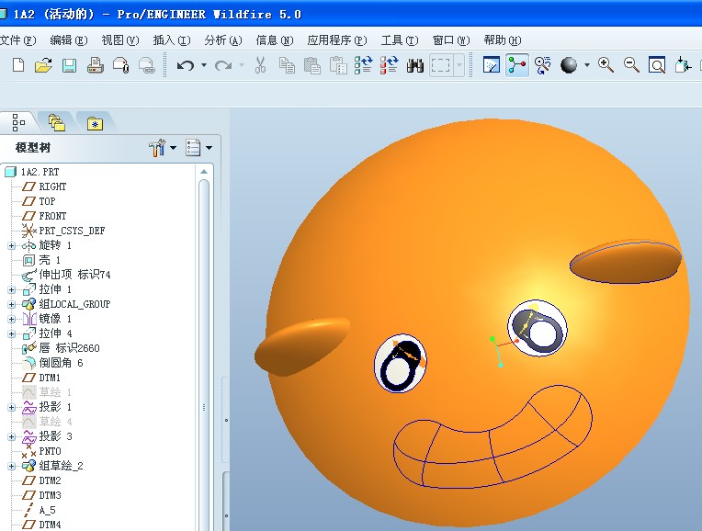
Task: Click model tree scroll up arrow
Action: (204, 172)
